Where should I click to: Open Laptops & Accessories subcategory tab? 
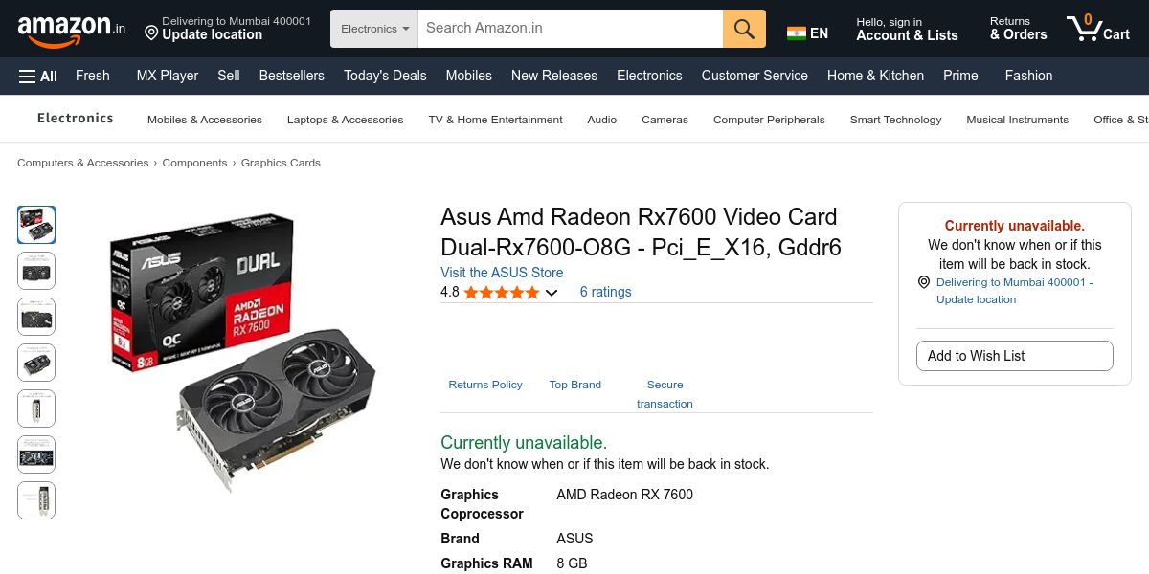pyautogui.click(x=345, y=120)
